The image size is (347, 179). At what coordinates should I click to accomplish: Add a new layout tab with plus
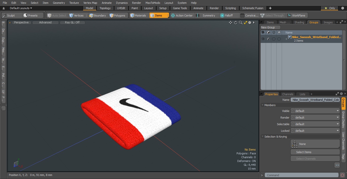pos(270,8)
